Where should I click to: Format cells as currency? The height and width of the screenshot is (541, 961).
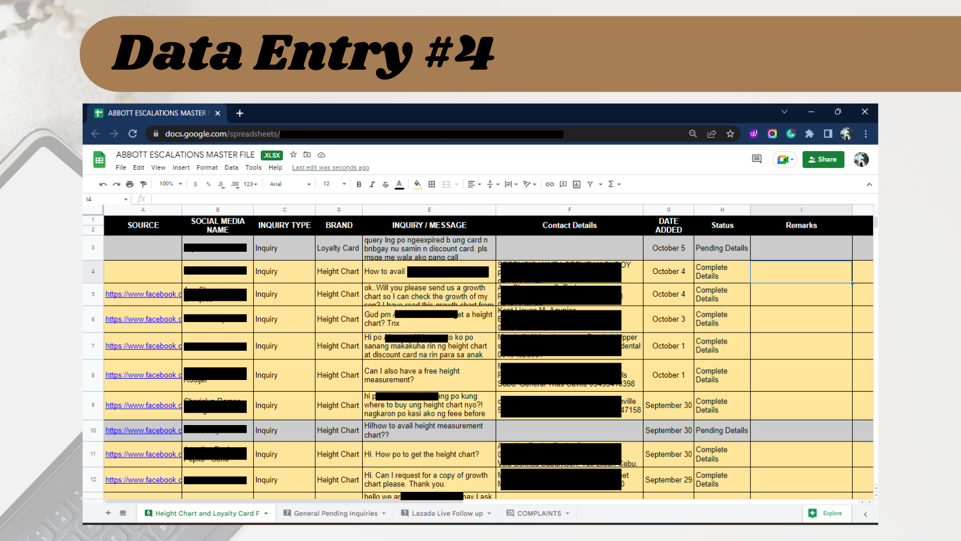point(195,184)
